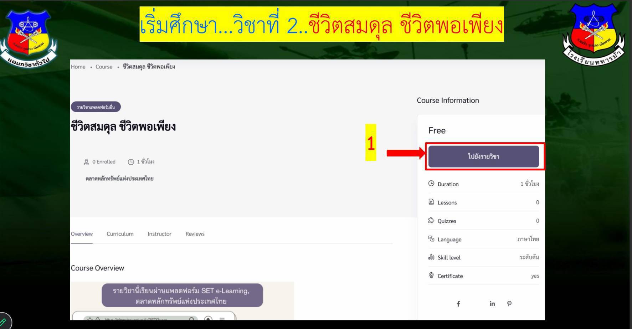
Task: Show the Reviews tab
Action: [195, 234]
